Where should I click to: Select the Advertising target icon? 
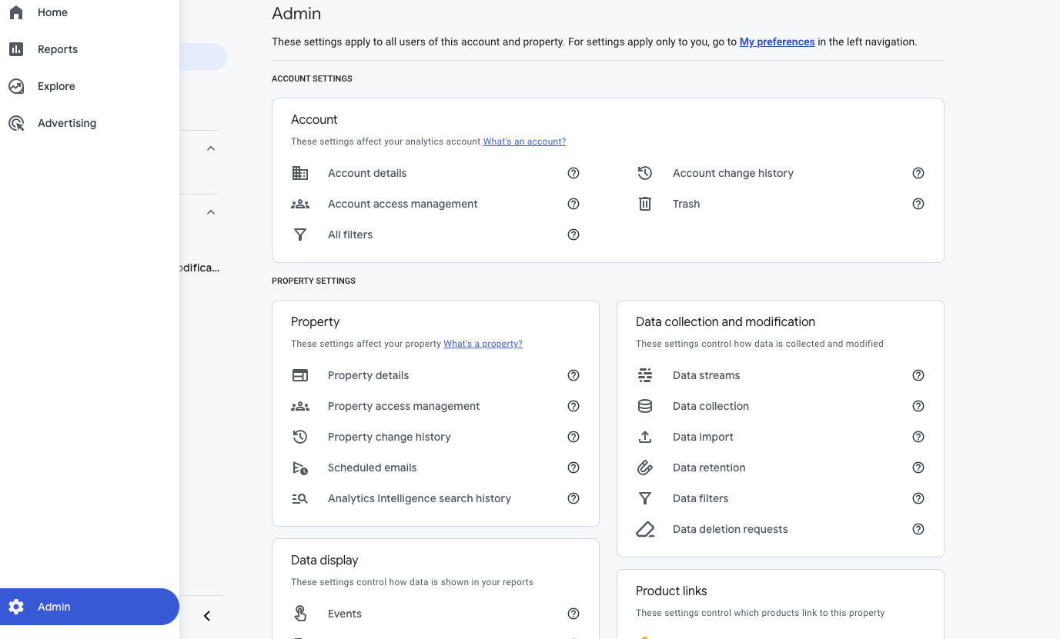16,123
